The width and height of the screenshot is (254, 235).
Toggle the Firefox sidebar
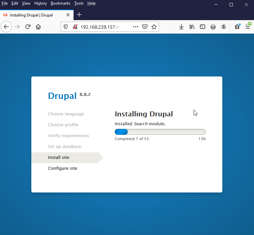(203, 27)
